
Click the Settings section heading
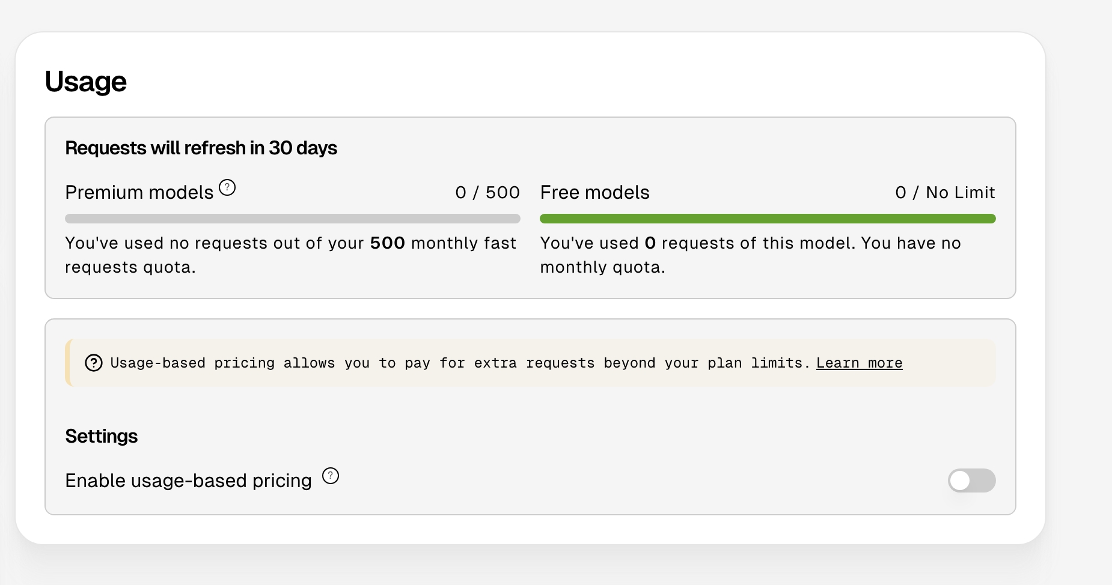click(x=101, y=436)
